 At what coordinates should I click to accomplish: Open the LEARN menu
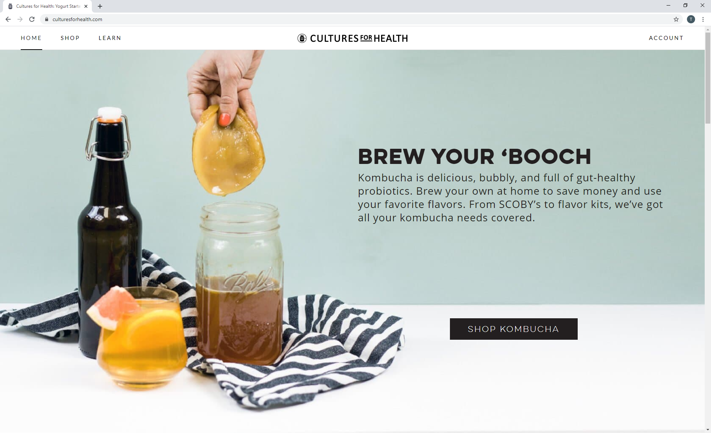point(110,38)
